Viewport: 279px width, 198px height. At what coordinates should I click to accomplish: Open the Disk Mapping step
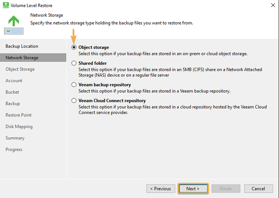pos(19,126)
